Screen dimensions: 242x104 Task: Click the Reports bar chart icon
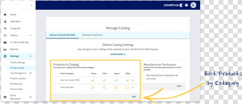click(5, 49)
